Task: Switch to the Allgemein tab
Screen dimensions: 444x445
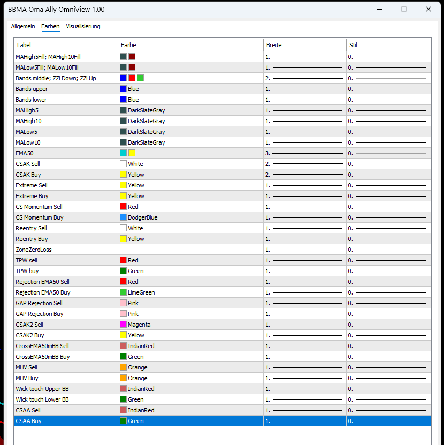Action: tap(22, 26)
